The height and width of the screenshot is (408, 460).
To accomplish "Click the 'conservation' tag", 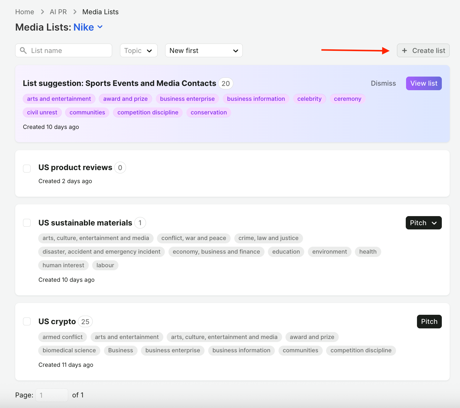I will pos(209,112).
